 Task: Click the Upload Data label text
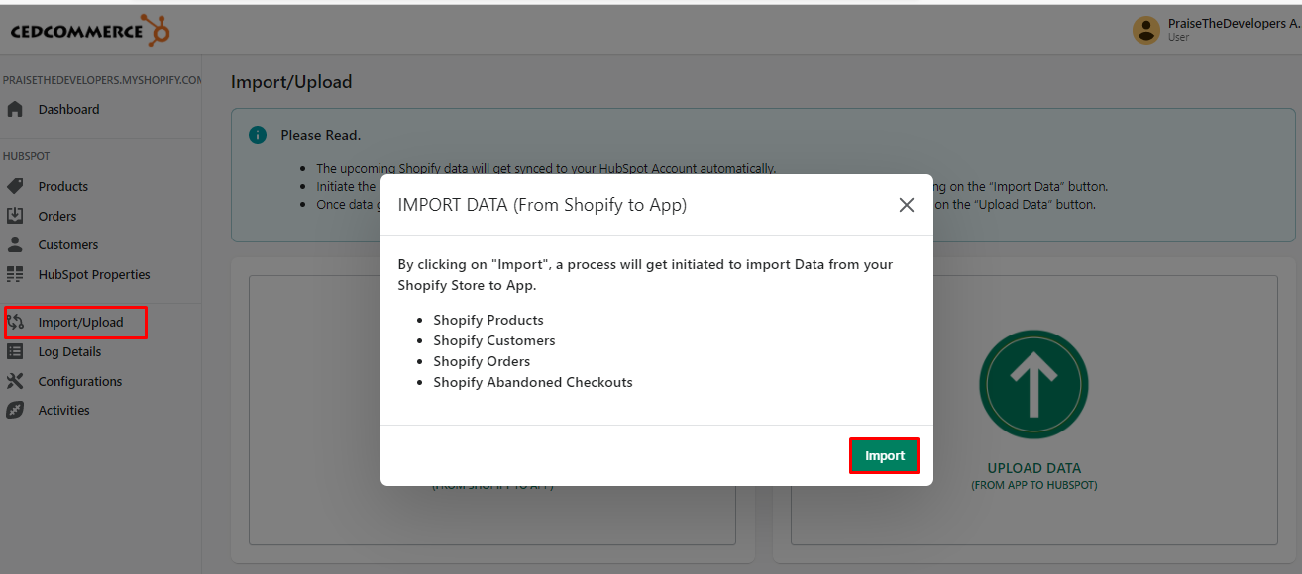click(1033, 468)
